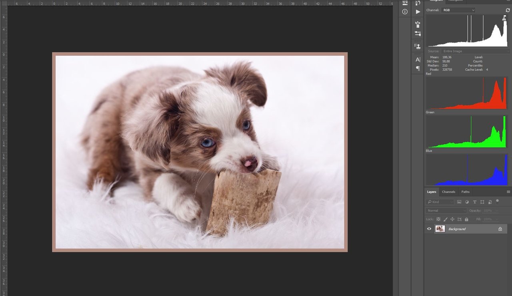This screenshot has height=296, width=512.
Task: Filter layers by pixel layers icon
Action: click(459, 202)
